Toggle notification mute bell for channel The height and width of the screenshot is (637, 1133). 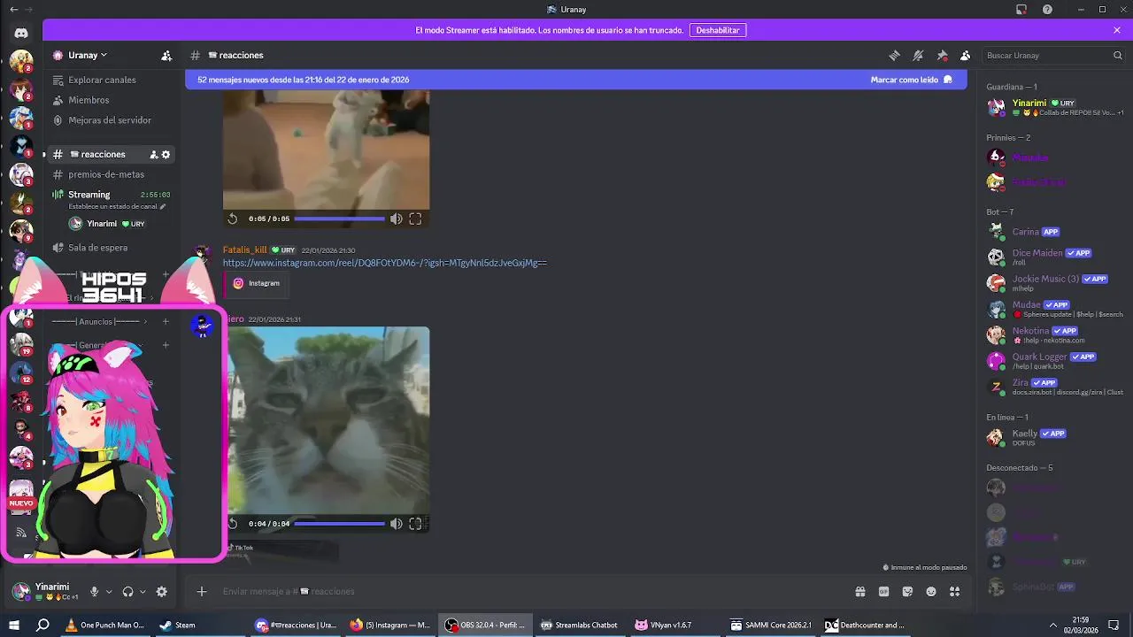tap(918, 55)
